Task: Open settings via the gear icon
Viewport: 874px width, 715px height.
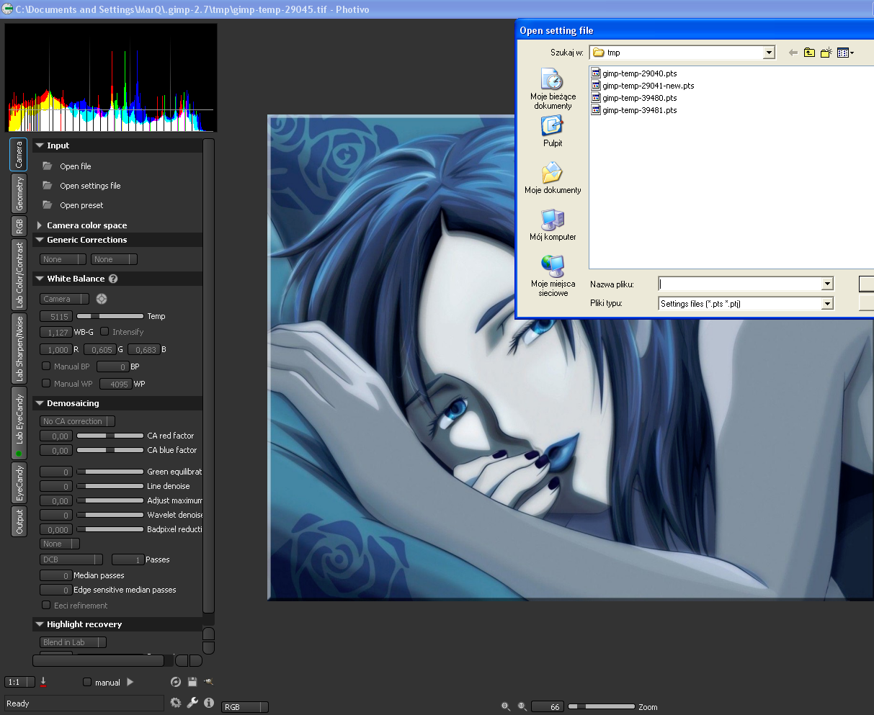Action: 176,703
